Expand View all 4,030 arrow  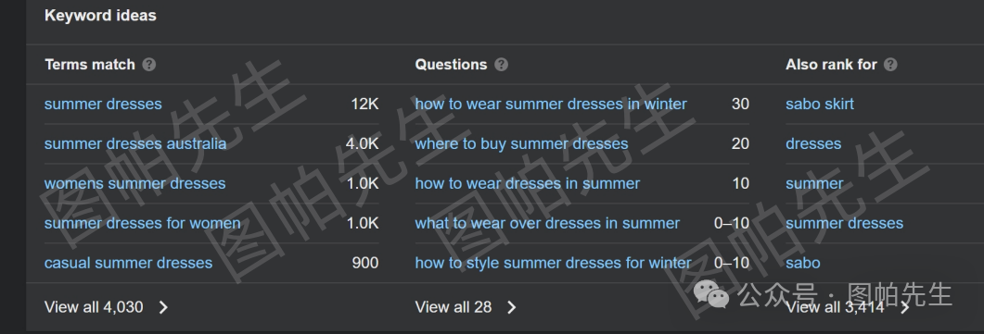163,307
